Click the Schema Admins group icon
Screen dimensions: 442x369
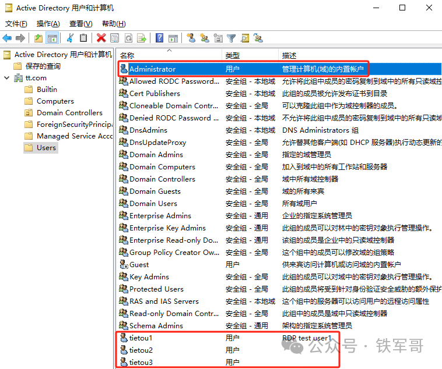coord(124,325)
